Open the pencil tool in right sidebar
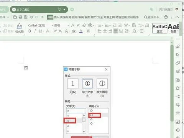This screenshot has height=138, width=184. tap(177, 46)
